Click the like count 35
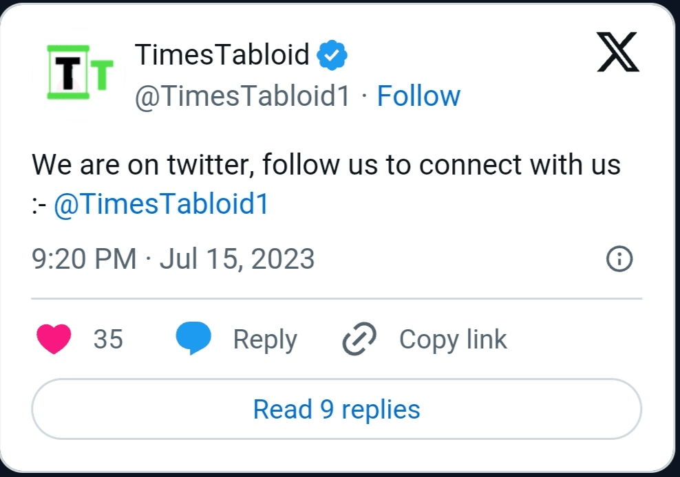The width and height of the screenshot is (680, 477). (108, 340)
